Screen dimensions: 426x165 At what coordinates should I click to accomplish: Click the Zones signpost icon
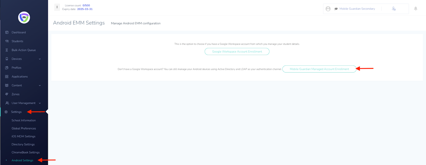pos(7,94)
